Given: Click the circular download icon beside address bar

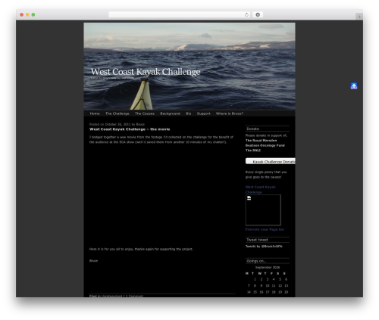Looking at the screenshot, I should point(258,14).
